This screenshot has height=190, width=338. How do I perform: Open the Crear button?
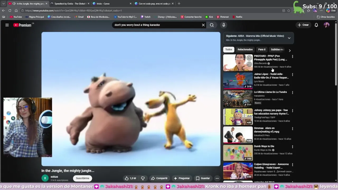pyautogui.click(x=303, y=25)
